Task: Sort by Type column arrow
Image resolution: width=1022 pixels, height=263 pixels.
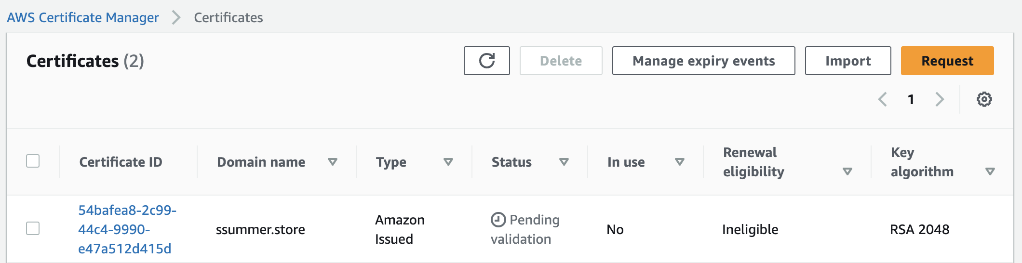Action: (448, 162)
